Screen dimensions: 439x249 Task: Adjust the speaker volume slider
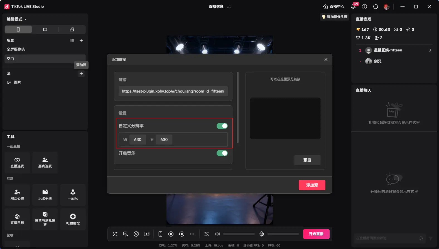(x=239, y=234)
